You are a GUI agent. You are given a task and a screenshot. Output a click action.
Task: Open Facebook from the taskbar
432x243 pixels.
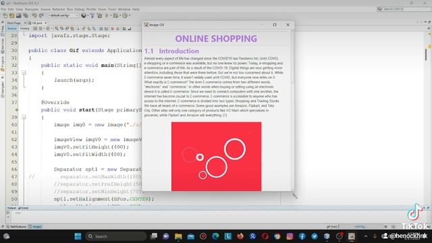point(302,236)
